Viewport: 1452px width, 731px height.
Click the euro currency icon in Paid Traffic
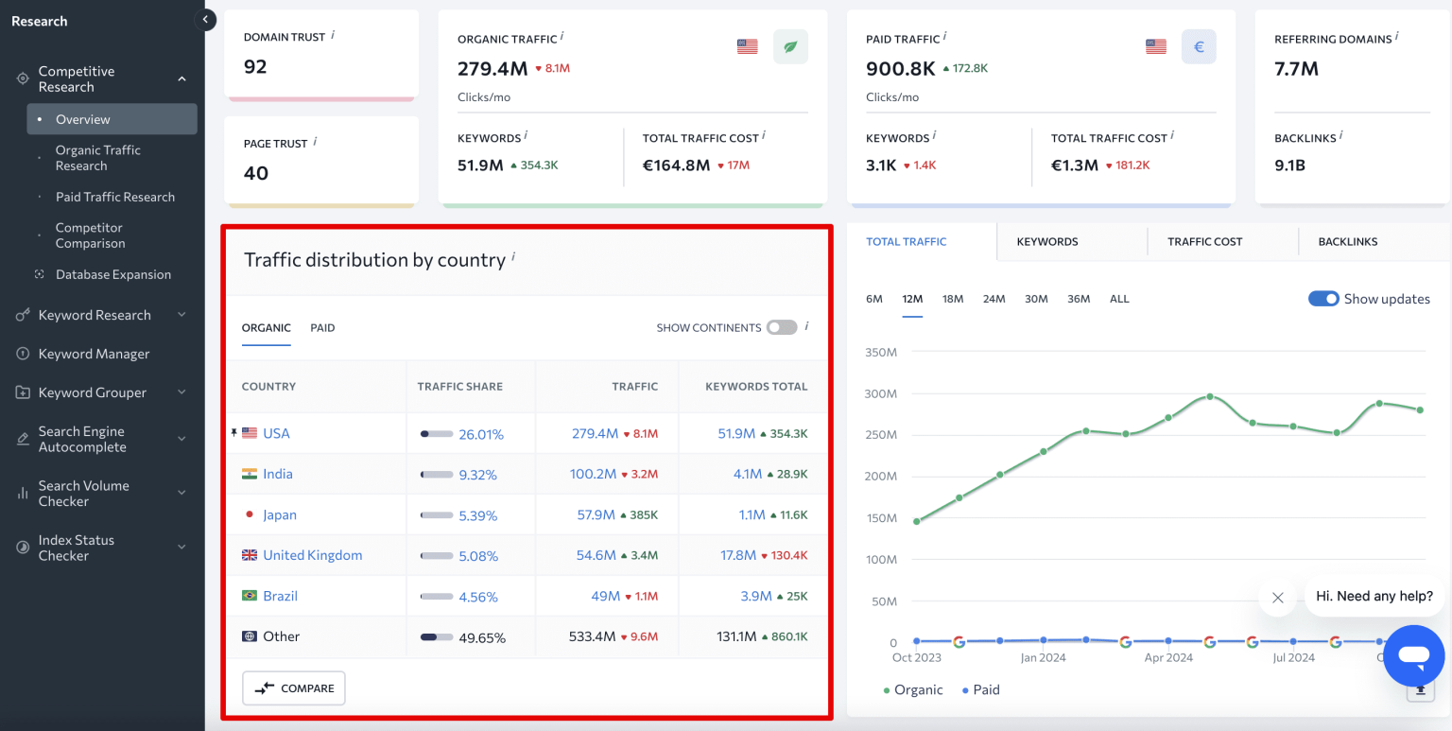coord(1199,46)
